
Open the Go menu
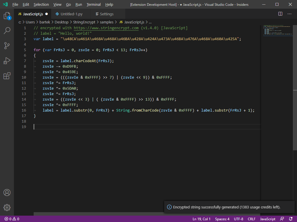point(68,5)
